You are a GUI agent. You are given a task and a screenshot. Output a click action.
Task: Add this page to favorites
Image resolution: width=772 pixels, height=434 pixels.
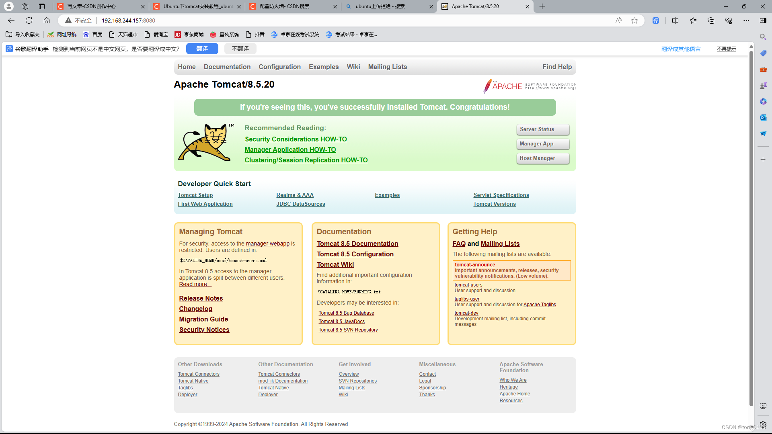coord(634,20)
